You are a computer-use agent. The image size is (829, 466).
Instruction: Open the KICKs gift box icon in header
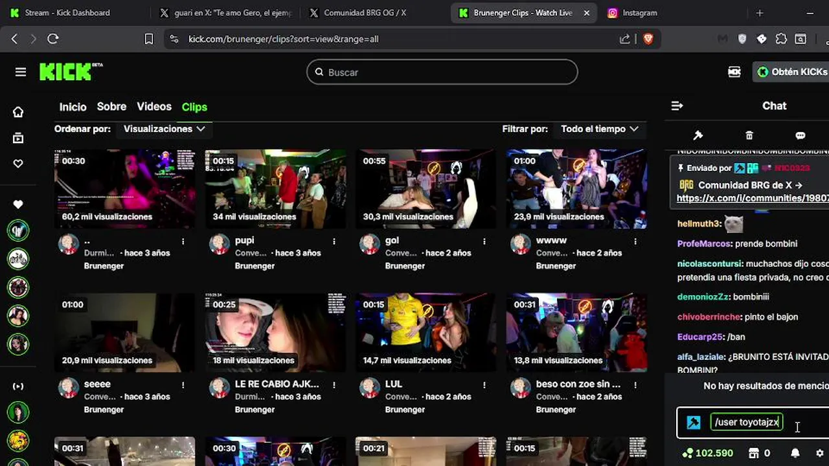734,72
